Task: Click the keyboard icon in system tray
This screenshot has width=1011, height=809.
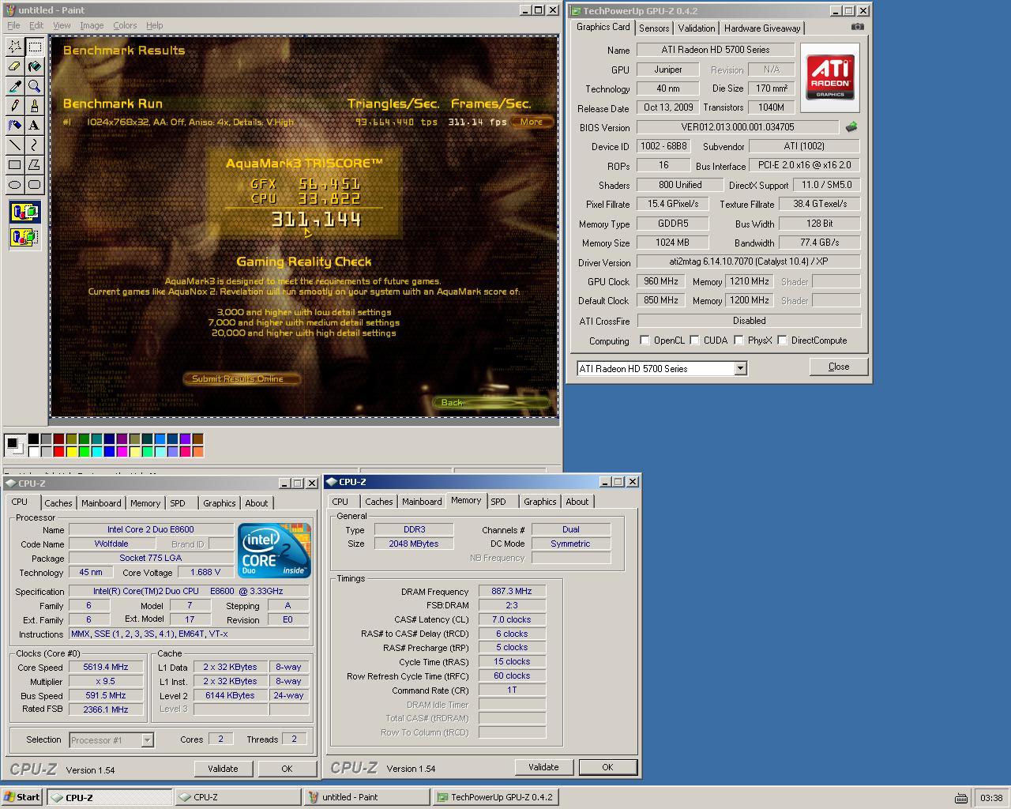Action: coord(960,798)
